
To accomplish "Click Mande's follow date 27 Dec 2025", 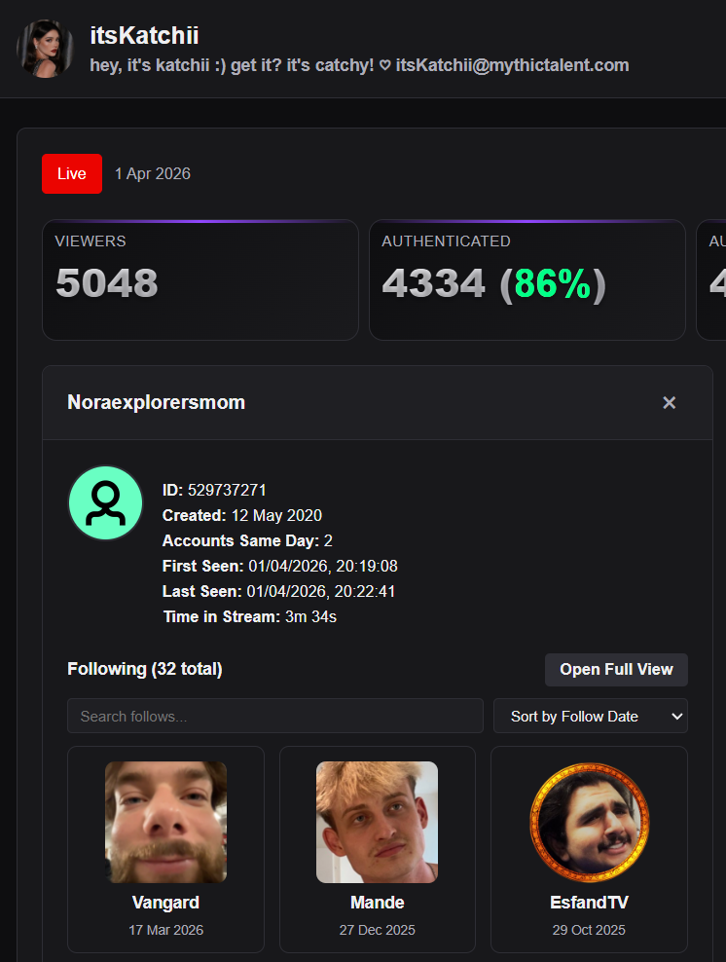I will coord(377,930).
